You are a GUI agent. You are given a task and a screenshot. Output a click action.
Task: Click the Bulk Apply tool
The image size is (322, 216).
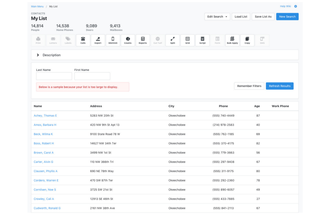tap(232, 40)
